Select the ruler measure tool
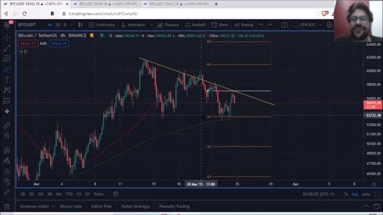Viewport: 383px width, 215px height. (7, 125)
